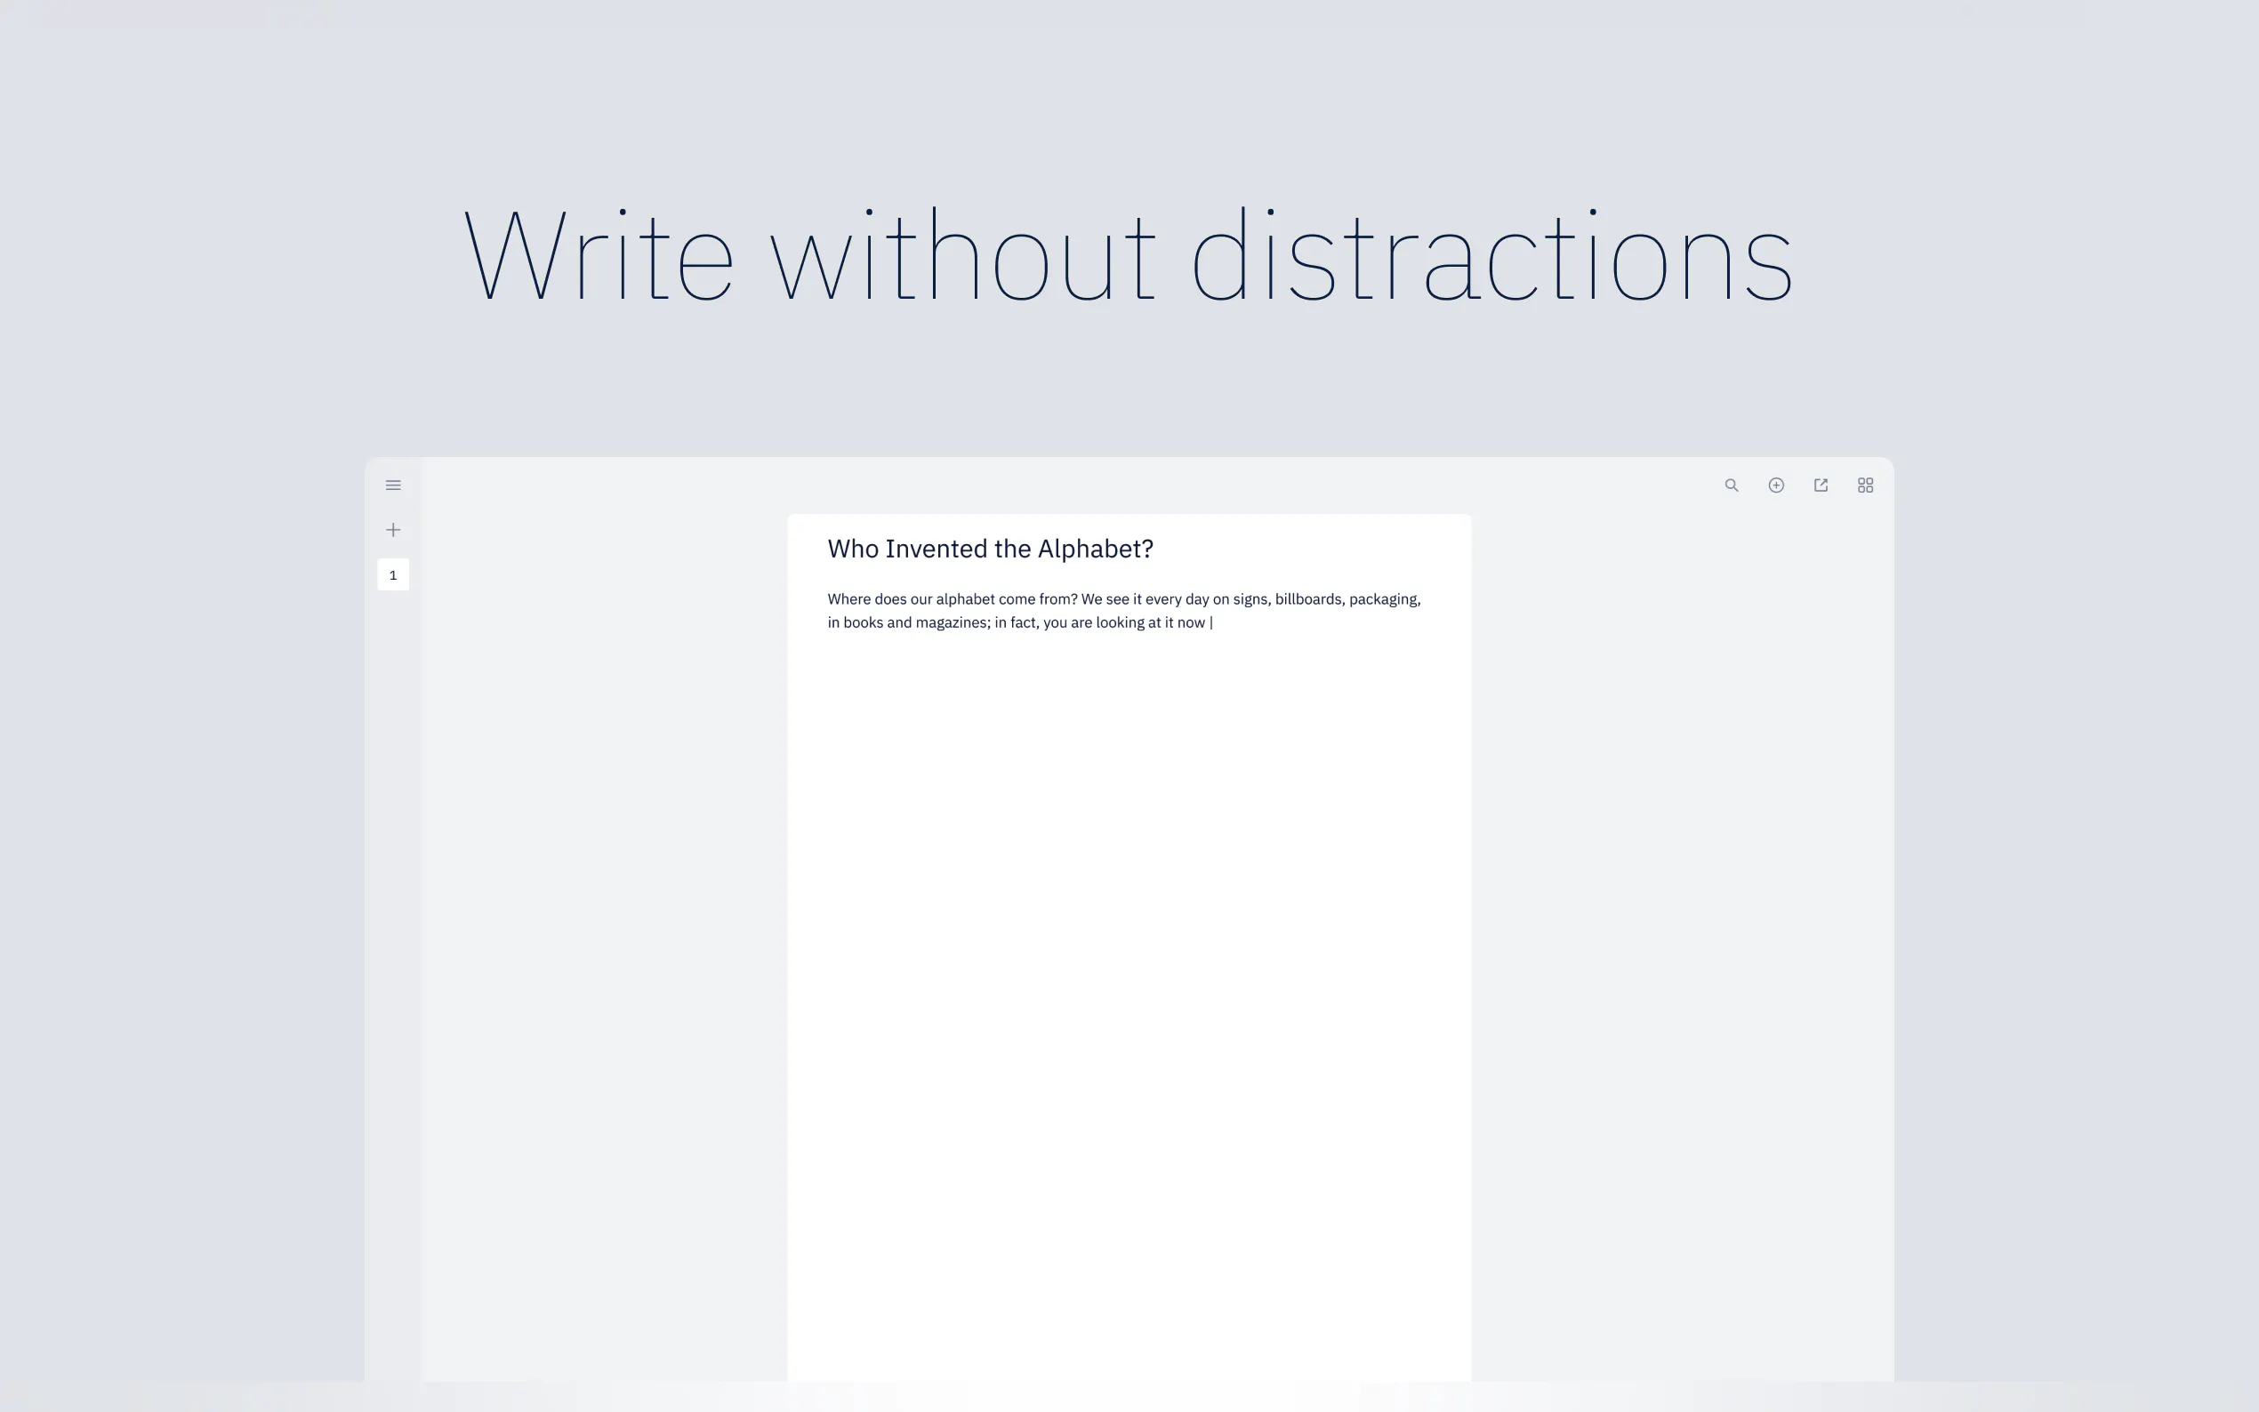Click word 'without' in large headline
This screenshot has height=1412, width=2259.
click(x=963, y=254)
